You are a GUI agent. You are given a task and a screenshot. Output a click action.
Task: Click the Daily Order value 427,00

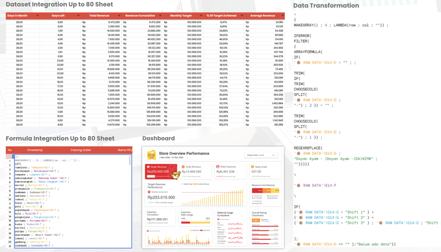pyautogui.click(x=256, y=172)
